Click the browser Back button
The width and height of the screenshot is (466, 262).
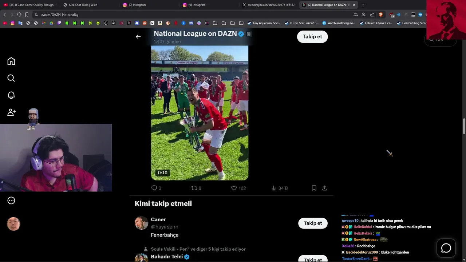point(5,15)
